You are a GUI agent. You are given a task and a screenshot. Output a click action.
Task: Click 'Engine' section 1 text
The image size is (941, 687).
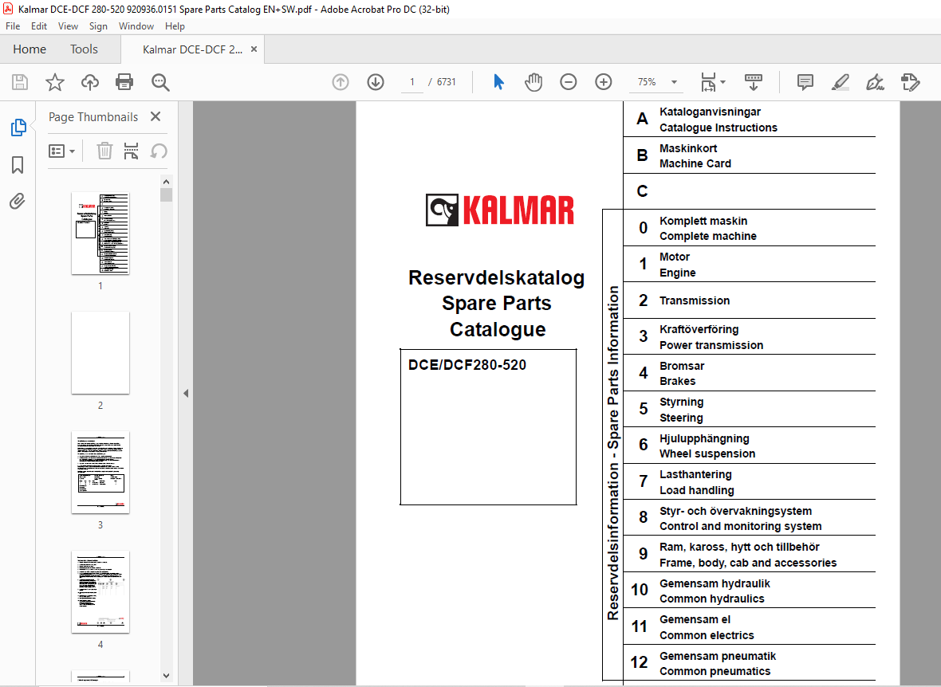click(678, 273)
